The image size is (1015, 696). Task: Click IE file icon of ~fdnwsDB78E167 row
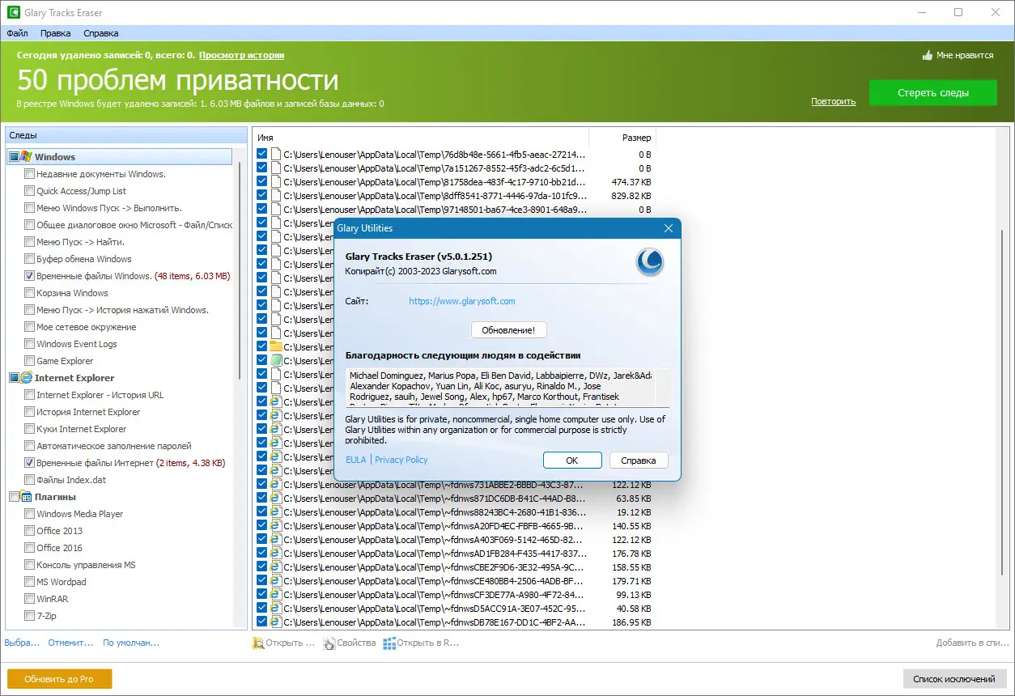click(275, 622)
